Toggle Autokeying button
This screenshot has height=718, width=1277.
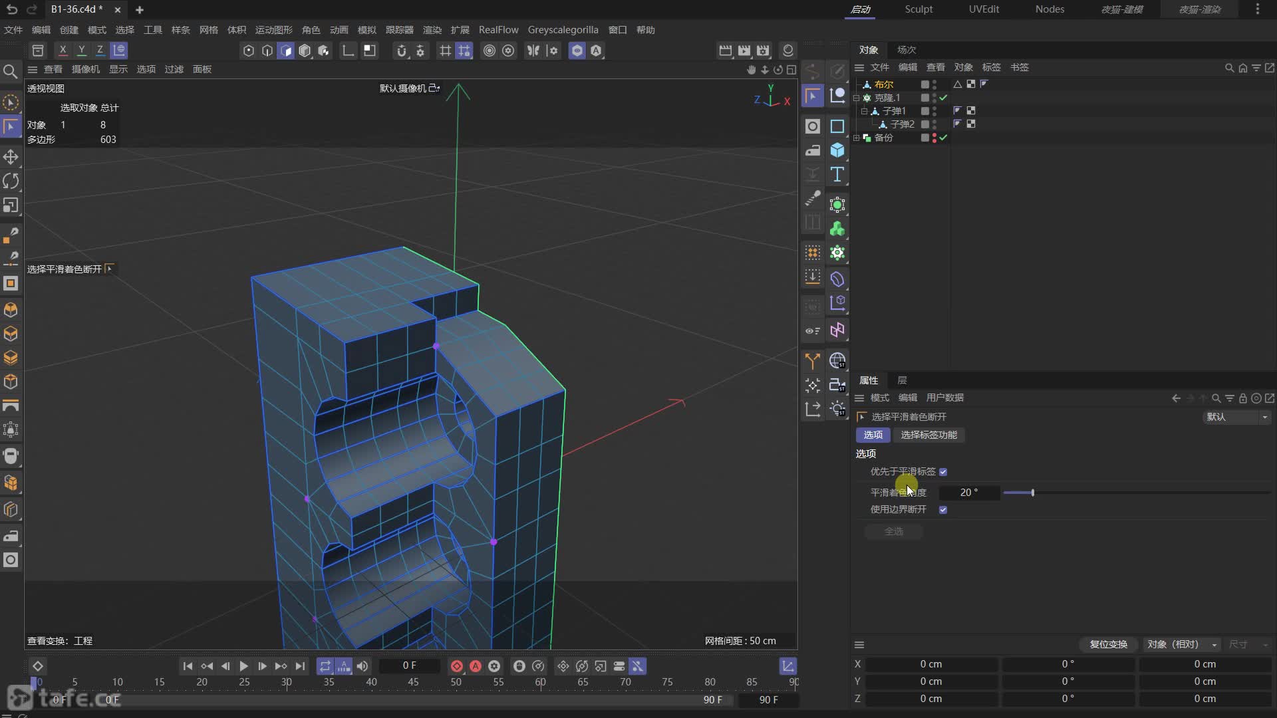(x=476, y=666)
